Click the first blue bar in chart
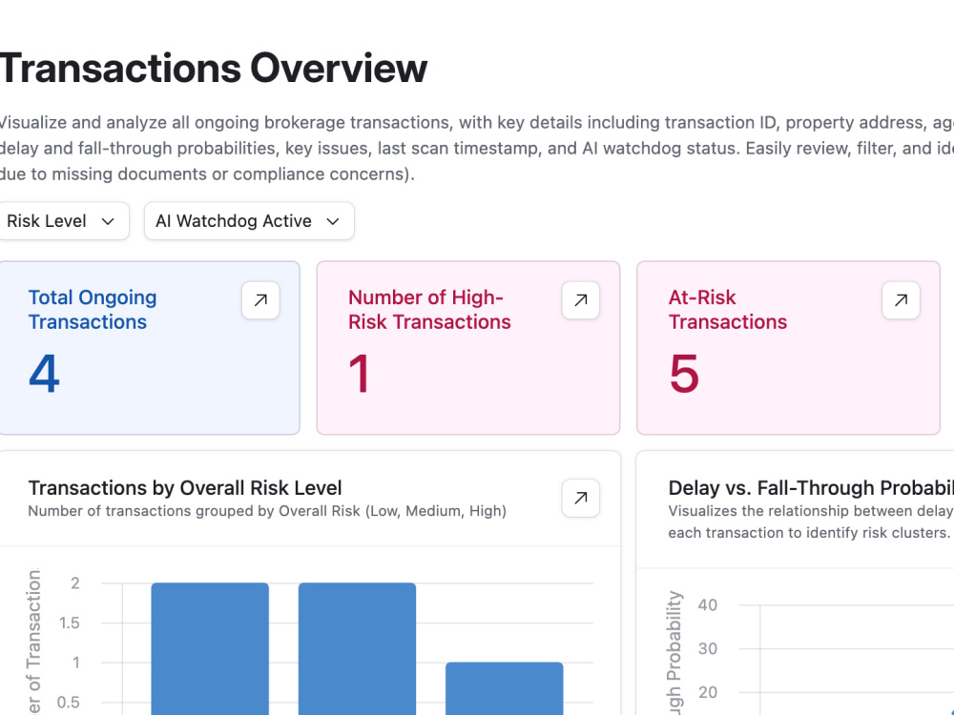Viewport: 954px width, 715px height. (210, 648)
